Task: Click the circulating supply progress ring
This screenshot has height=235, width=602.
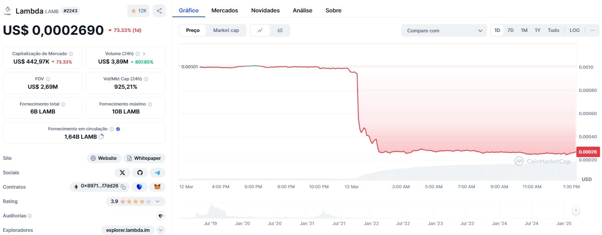Action: 101,137
